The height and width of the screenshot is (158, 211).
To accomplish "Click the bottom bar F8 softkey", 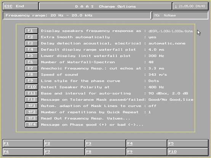I will click(105, 152).
